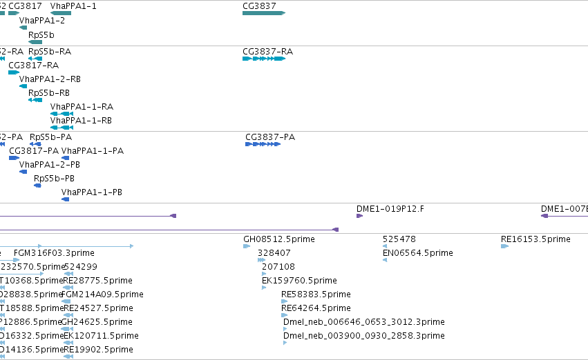Viewport: 588px width, 360px height.
Task: Click the RE58383.5prime EST label
Action: [316, 295]
